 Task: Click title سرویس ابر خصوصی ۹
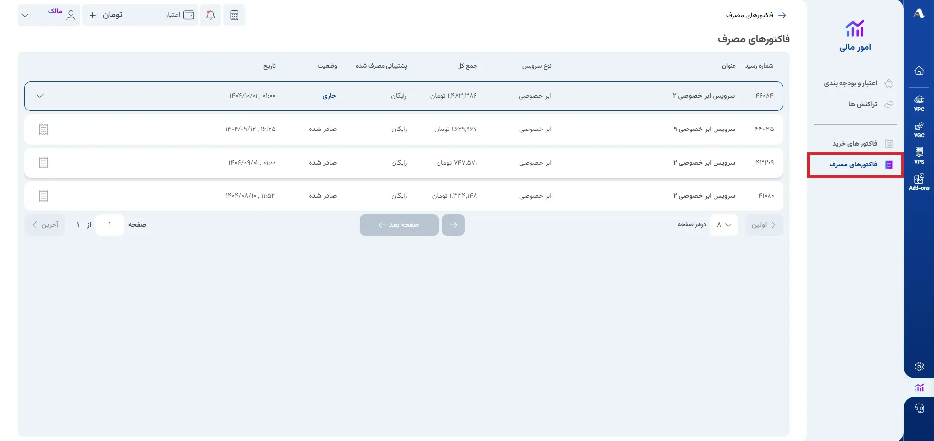(704, 129)
